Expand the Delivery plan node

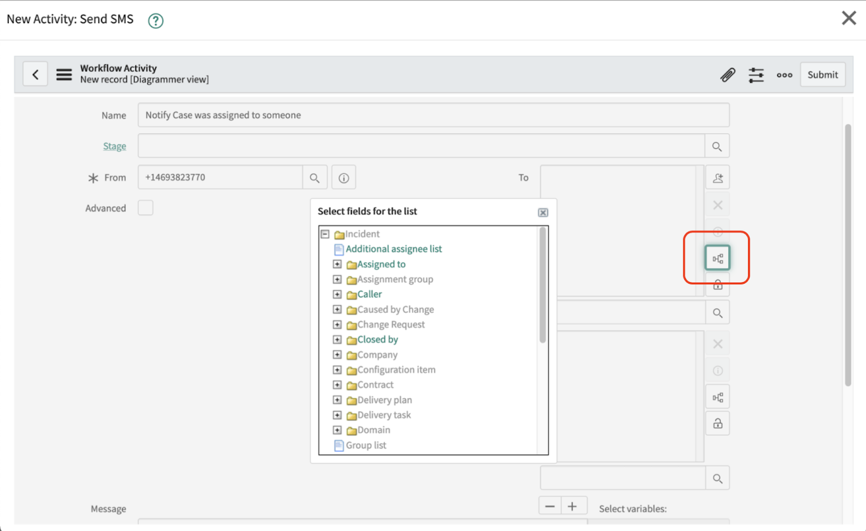pos(337,400)
